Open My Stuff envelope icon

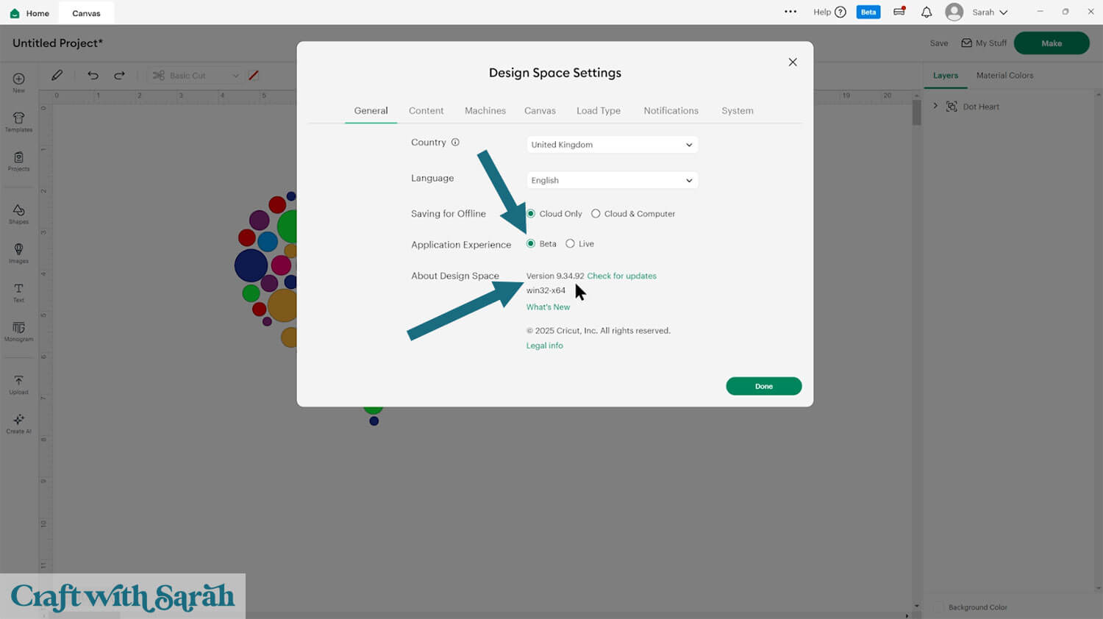[x=966, y=43]
